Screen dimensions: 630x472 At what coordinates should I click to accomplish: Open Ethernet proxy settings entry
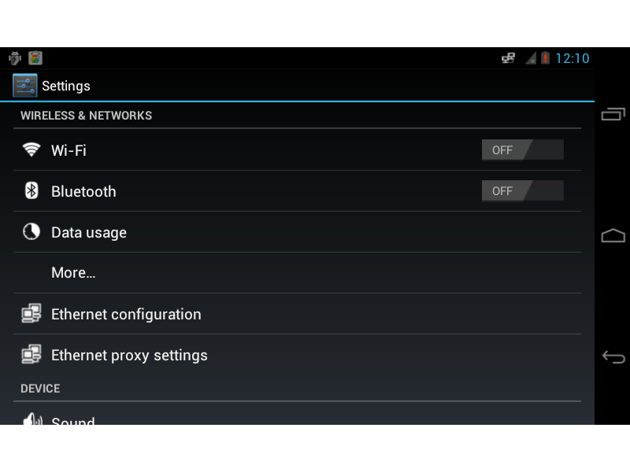pos(129,356)
